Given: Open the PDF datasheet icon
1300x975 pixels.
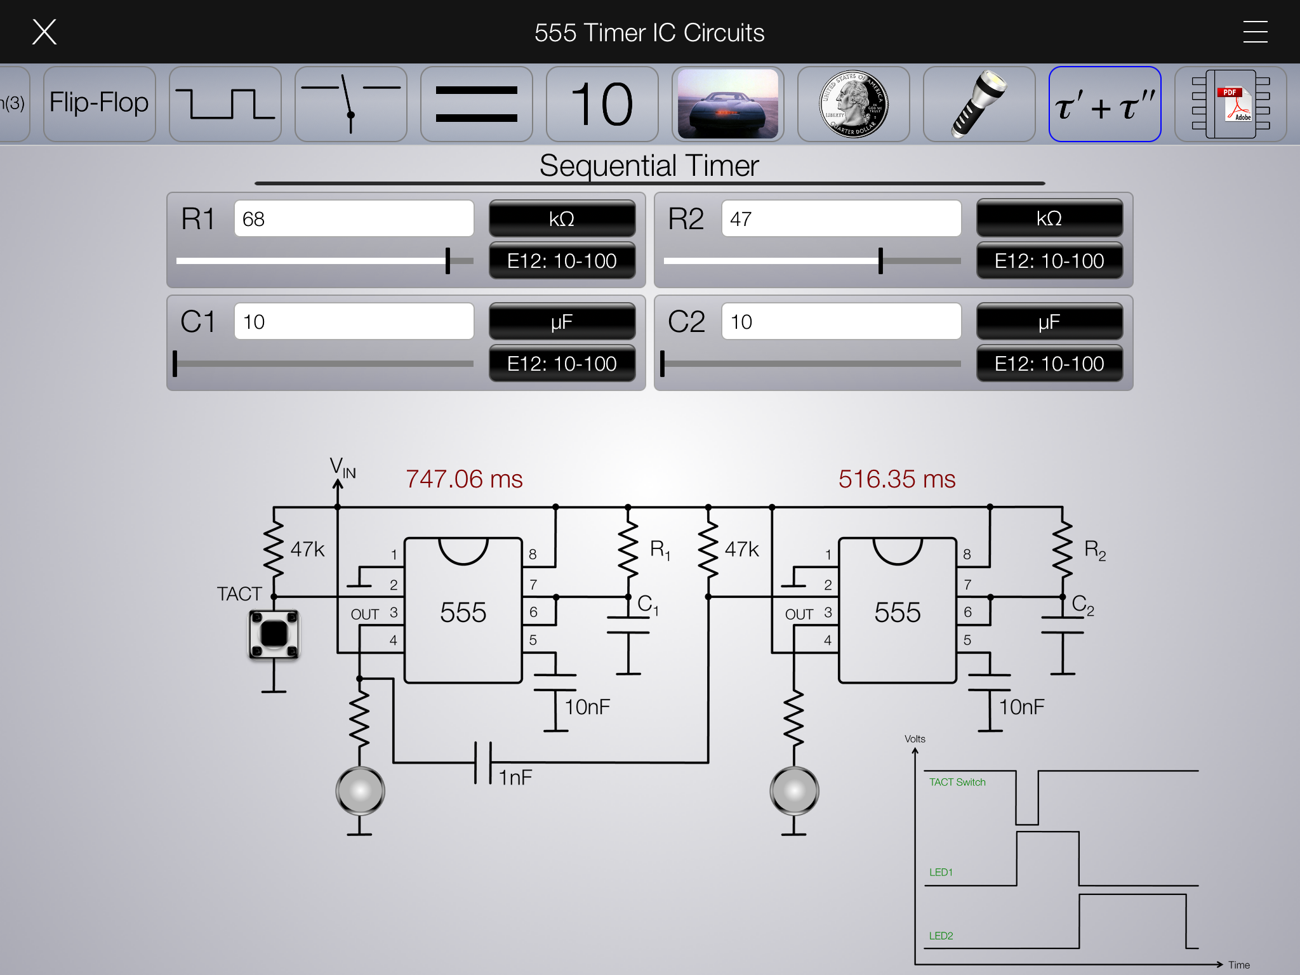Looking at the screenshot, I should [x=1230, y=104].
